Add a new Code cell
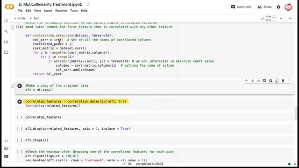The image size is (299, 168). click(x=20, y=18)
